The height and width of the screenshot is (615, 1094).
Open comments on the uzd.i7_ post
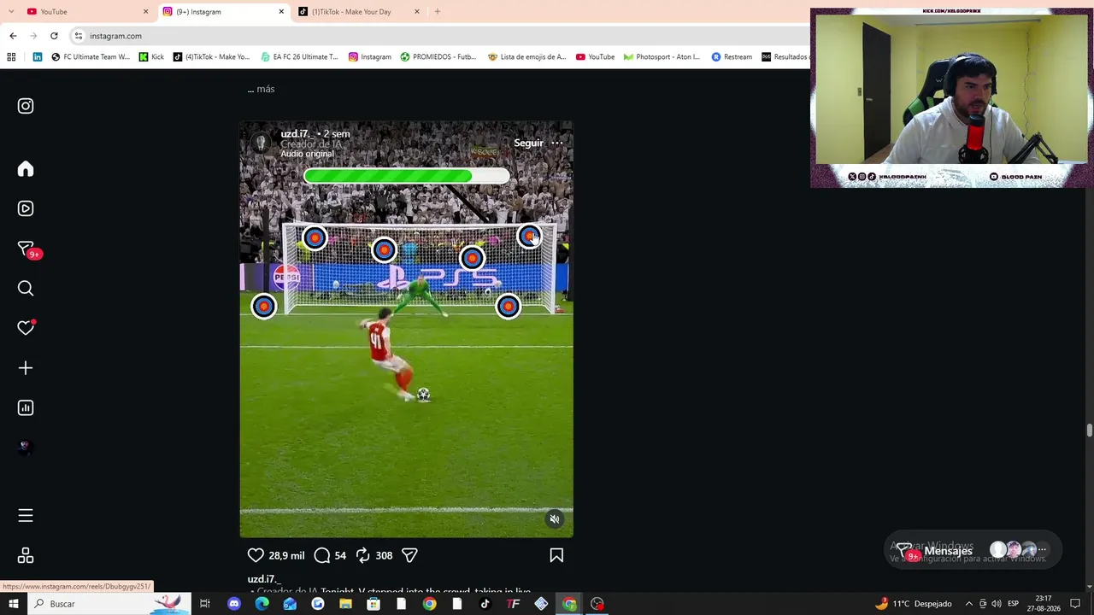[322, 555]
